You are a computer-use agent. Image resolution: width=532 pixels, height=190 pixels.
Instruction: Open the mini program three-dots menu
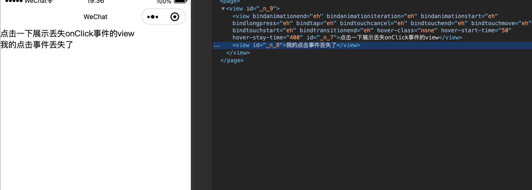coord(153,17)
